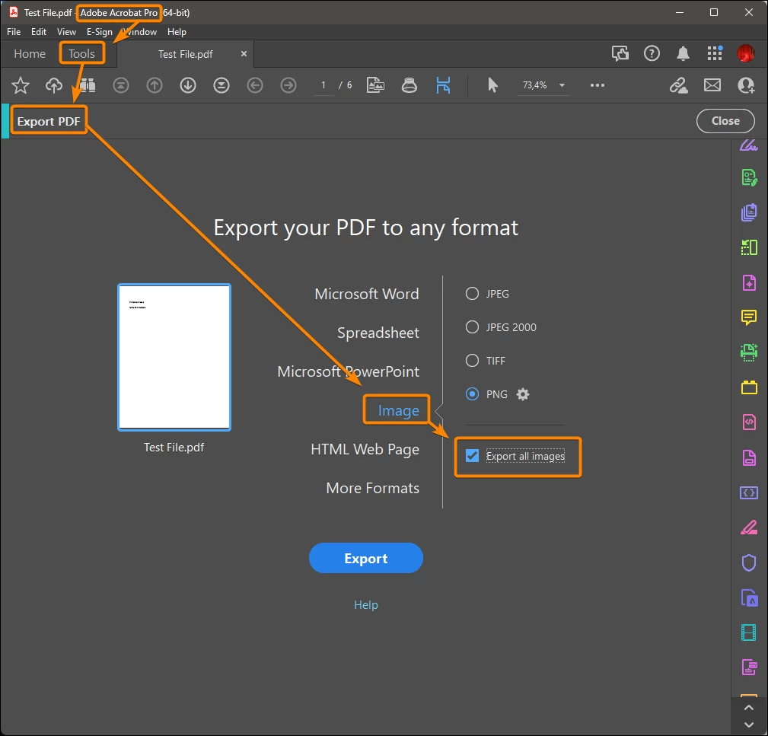The image size is (768, 736).
Task: Choose Microsoft Word export format
Action: tap(367, 294)
